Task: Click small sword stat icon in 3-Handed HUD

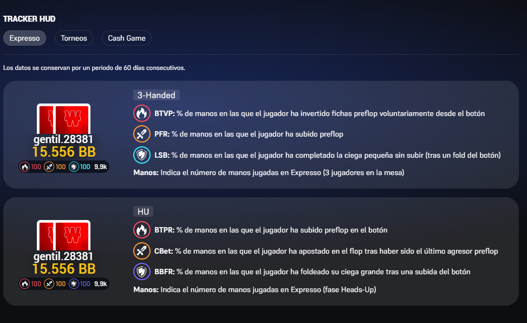Action: 49,167
